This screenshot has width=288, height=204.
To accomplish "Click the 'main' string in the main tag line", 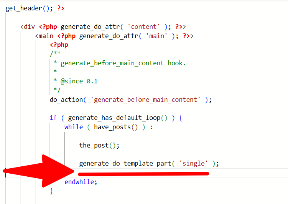I will tap(156, 36).
